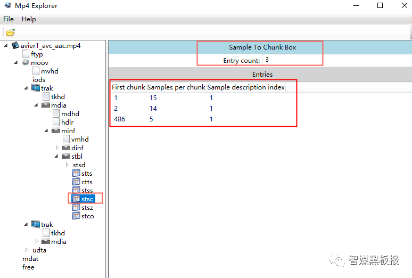Click the Mp4 Explorer app icon in title bar
This screenshot has width=412, height=278.
(x=8, y=5)
